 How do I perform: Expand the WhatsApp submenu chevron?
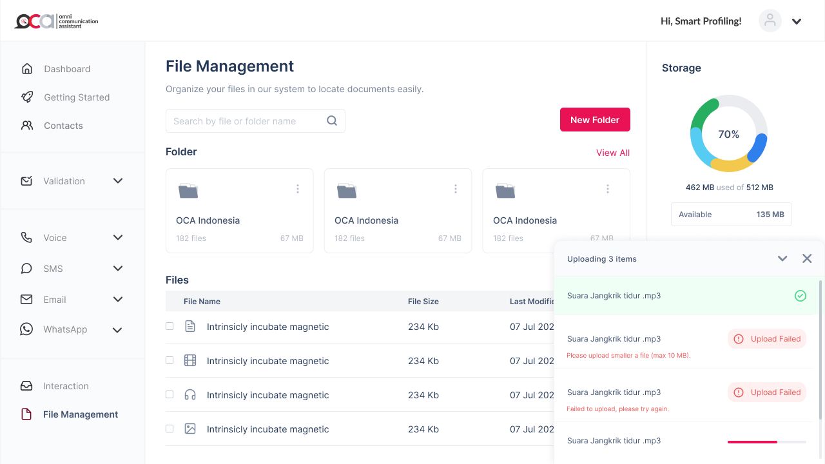(x=117, y=330)
